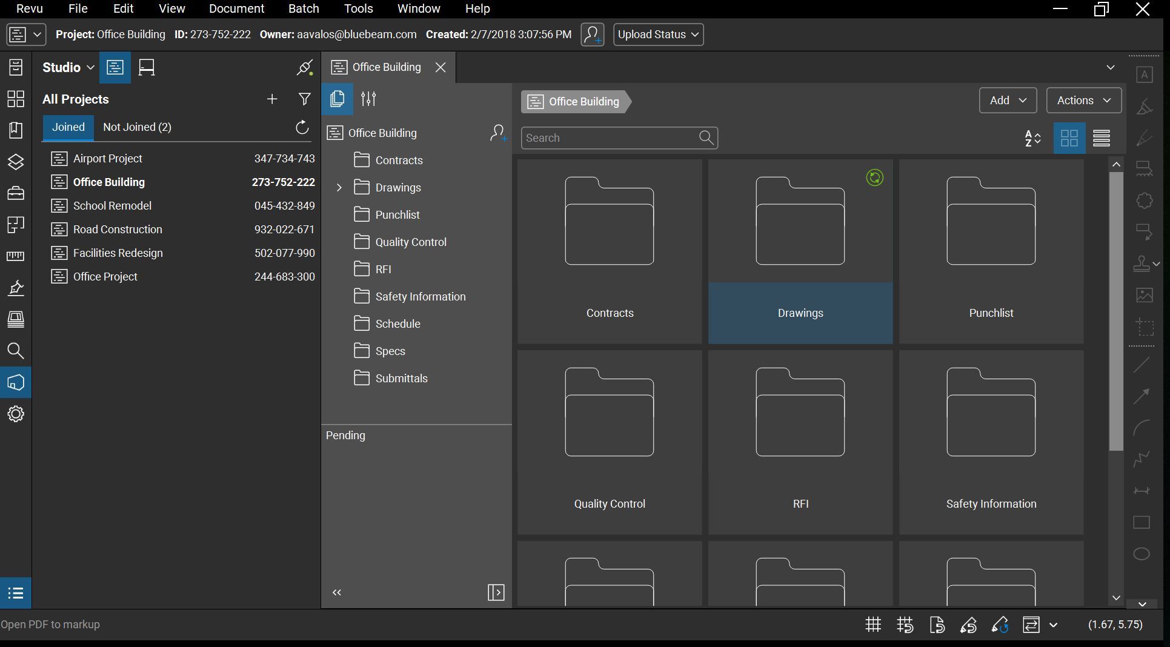The height and width of the screenshot is (647, 1170).
Task: Open the Settings gear in left sidebar
Action: [16, 414]
